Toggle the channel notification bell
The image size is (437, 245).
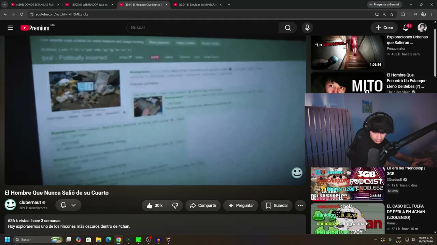[x=63, y=205]
